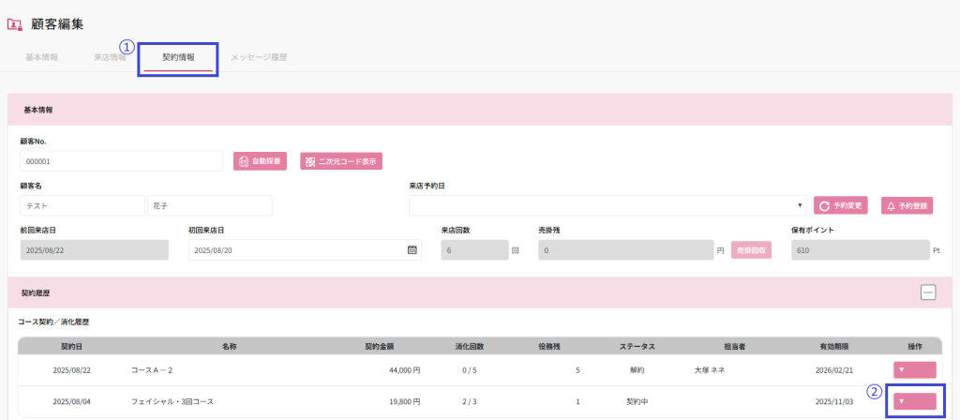
Task: Go to the メッセージ履歴 tab
Action: pyautogui.click(x=259, y=57)
